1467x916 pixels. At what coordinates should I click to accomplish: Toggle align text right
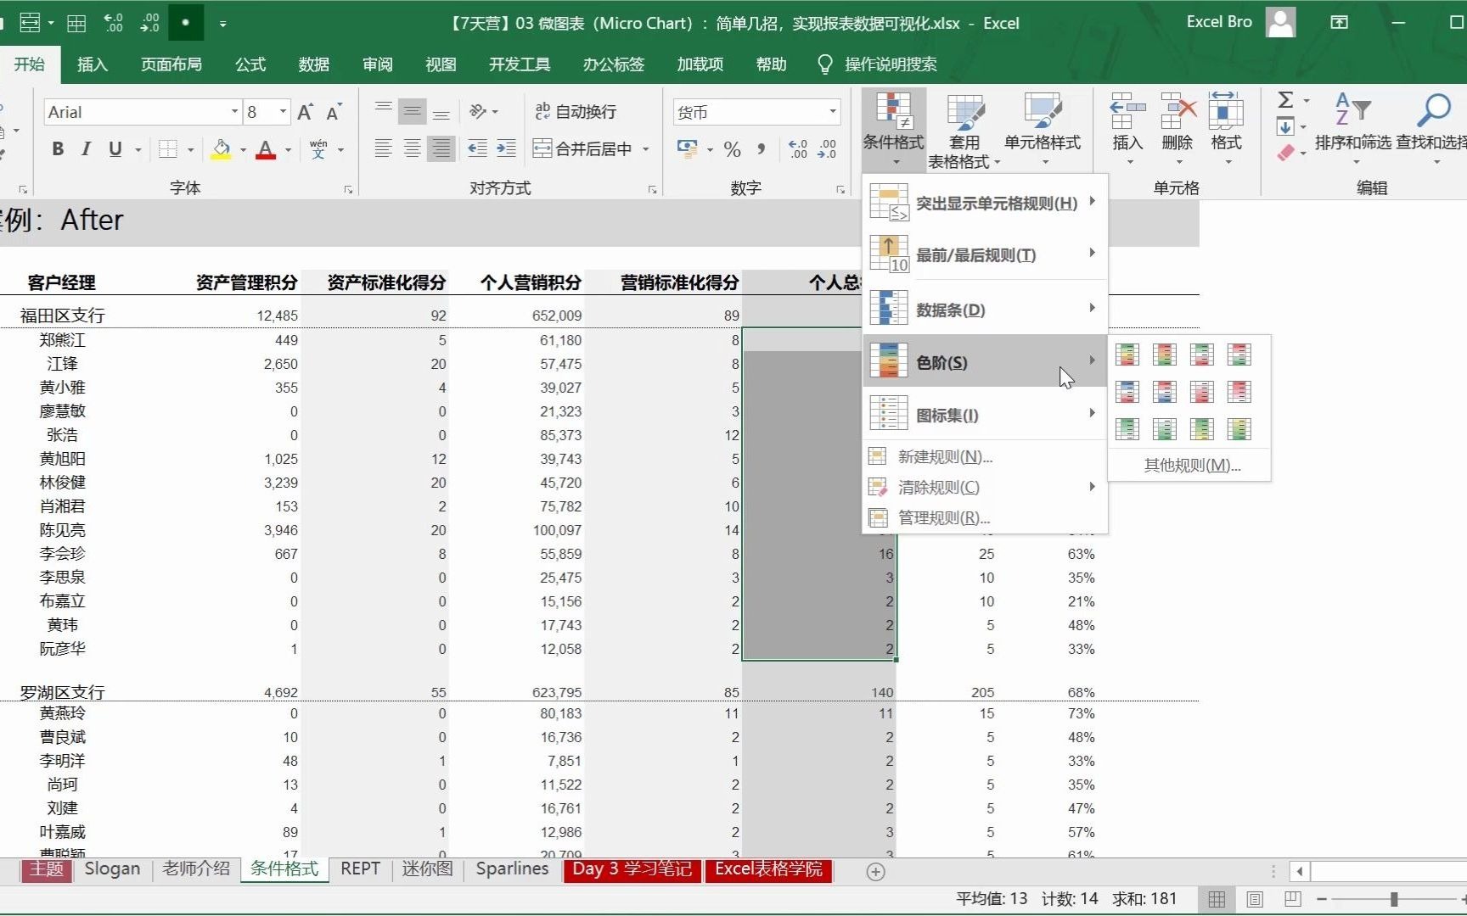coord(441,148)
